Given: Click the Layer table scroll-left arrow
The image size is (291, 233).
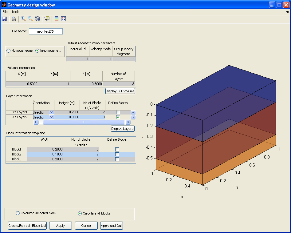Looking at the screenshot, I should click(x=36, y=122).
